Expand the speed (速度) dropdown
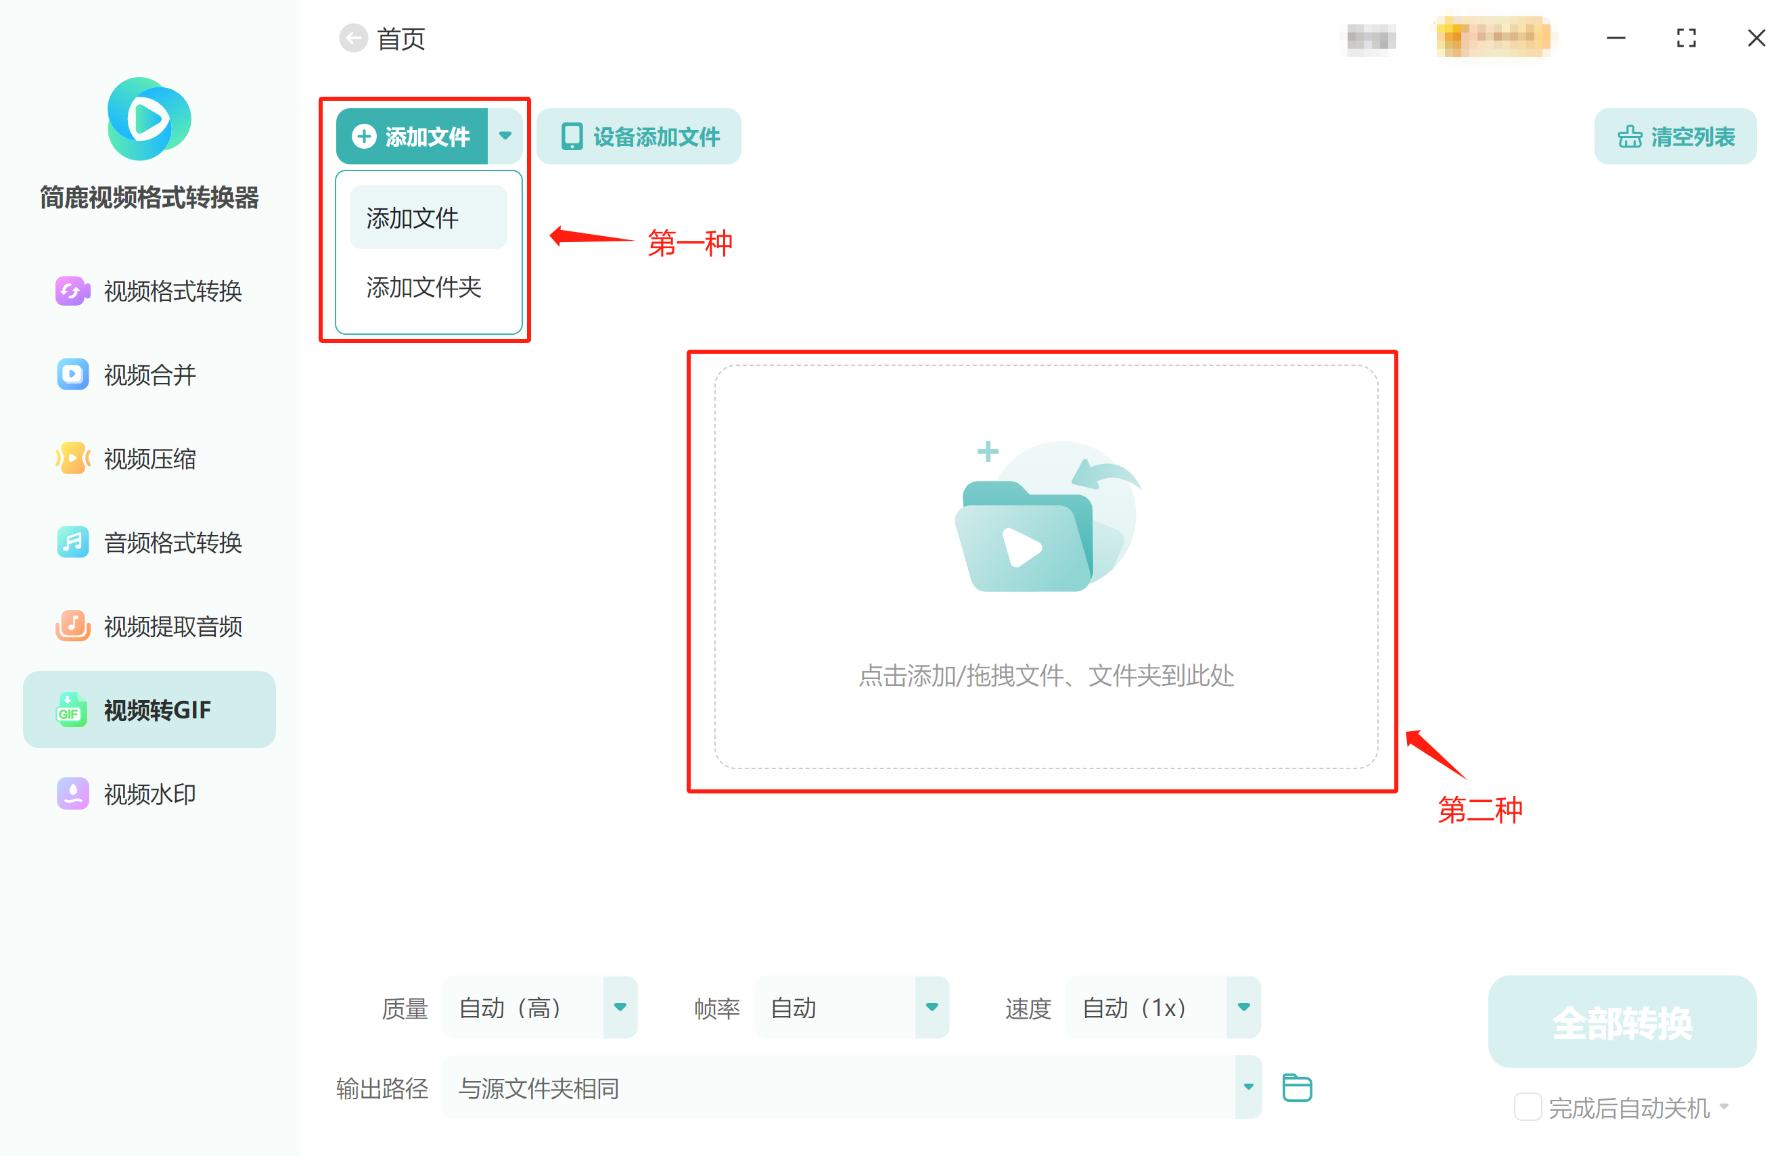Viewport: 1788px width, 1156px height. click(x=1243, y=1007)
